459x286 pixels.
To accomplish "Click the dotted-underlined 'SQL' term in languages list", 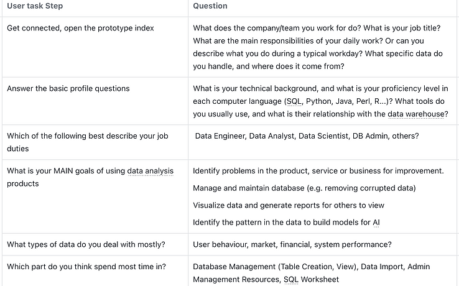I will [x=294, y=101].
